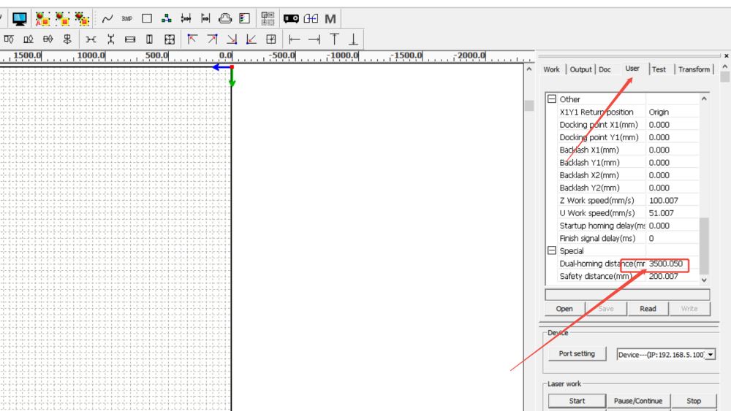Screen dimensions: 731x411
Task: Click the array grid layout icon
Action: [268, 19]
